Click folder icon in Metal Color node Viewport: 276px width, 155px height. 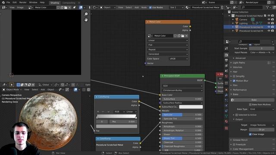click(183, 36)
